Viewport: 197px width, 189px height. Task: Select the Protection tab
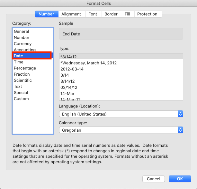point(147,14)
